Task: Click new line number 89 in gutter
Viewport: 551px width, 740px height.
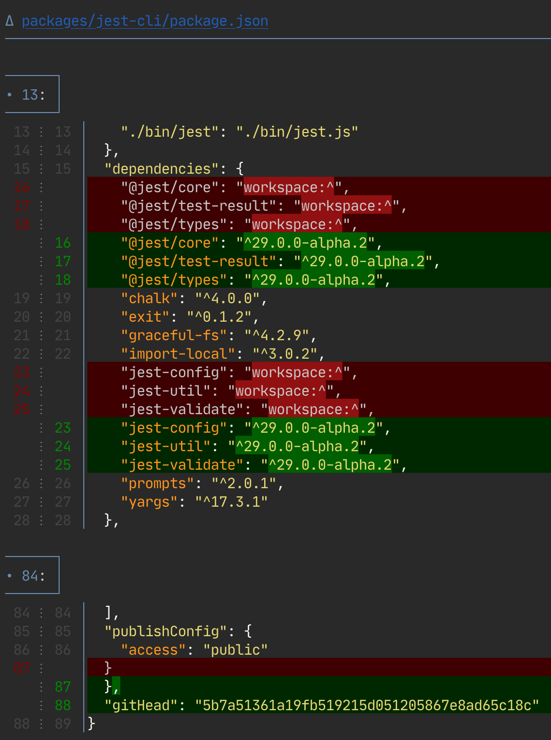Action: point(63,724)
